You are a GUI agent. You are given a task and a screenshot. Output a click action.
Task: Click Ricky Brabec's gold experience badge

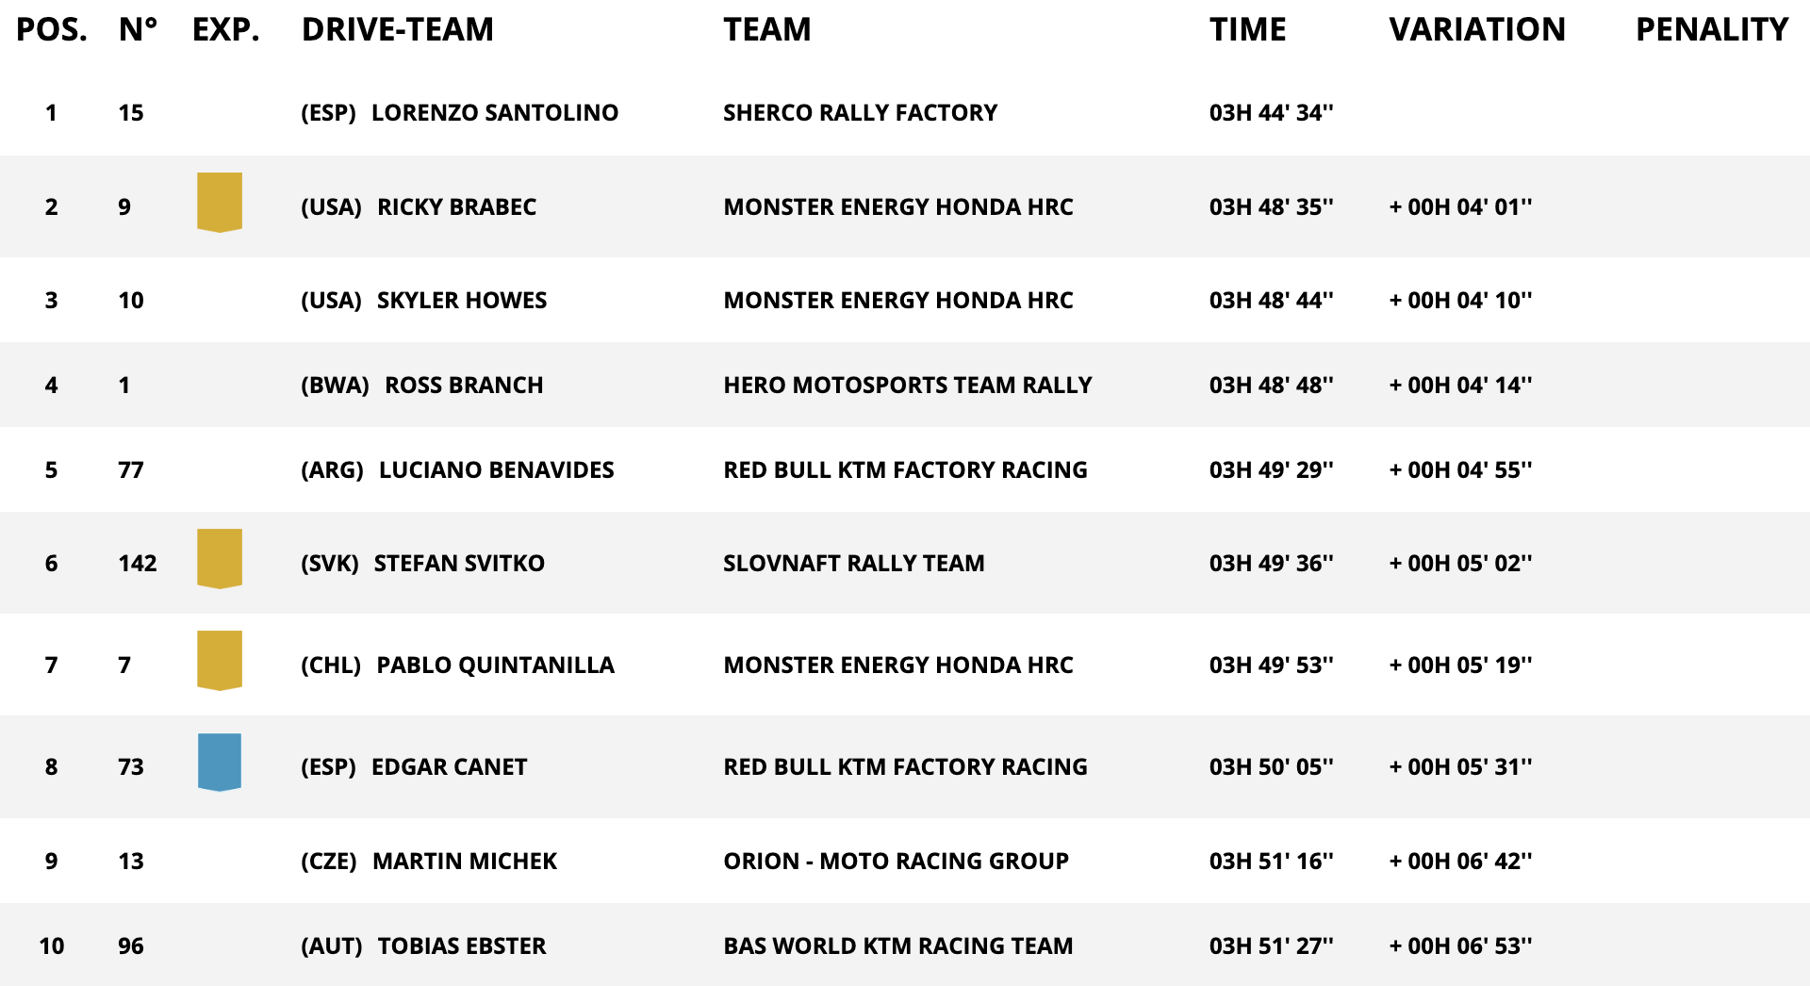[220, 202]
